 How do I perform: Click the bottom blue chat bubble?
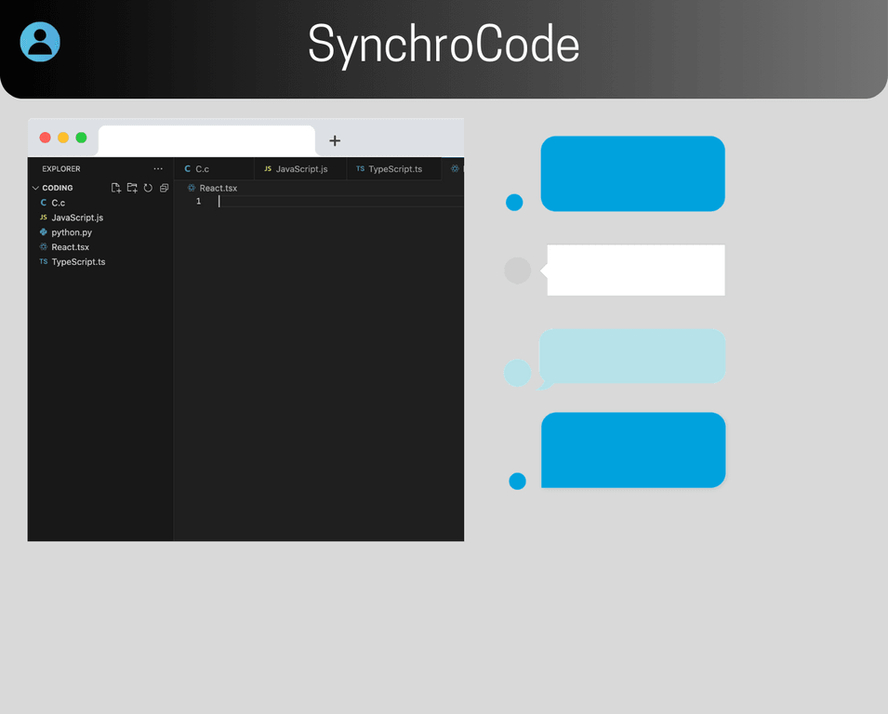(x=633, y=450)
